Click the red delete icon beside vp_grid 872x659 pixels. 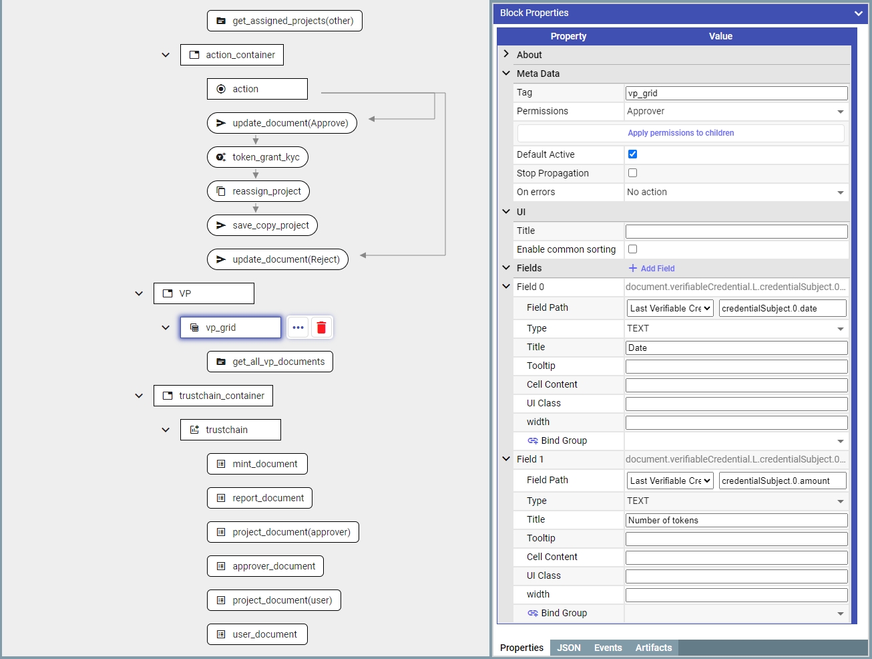click(x=321, y=327)
